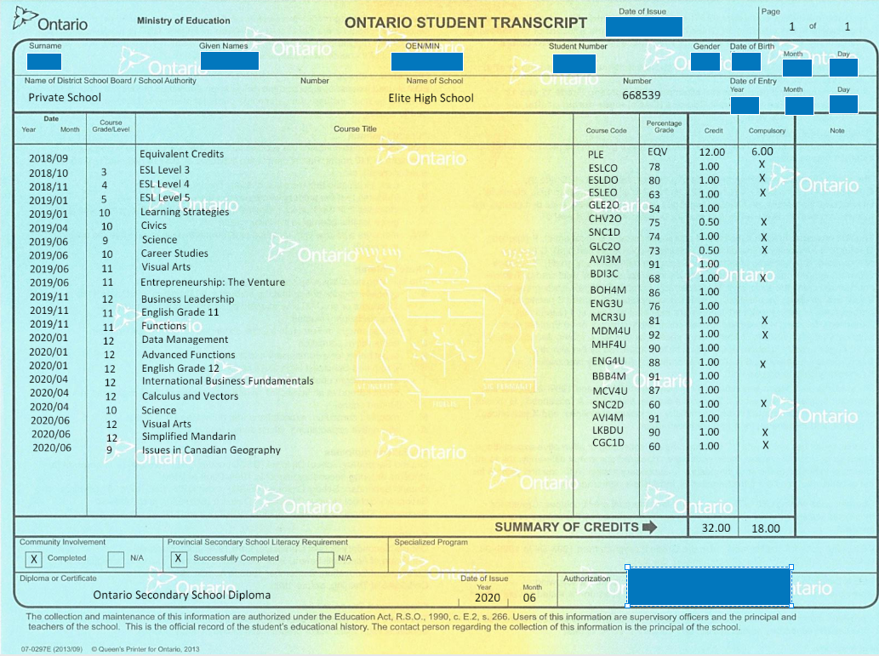Click the "12.00" credit value

click(712, 152)
